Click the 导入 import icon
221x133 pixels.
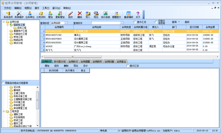88,15
